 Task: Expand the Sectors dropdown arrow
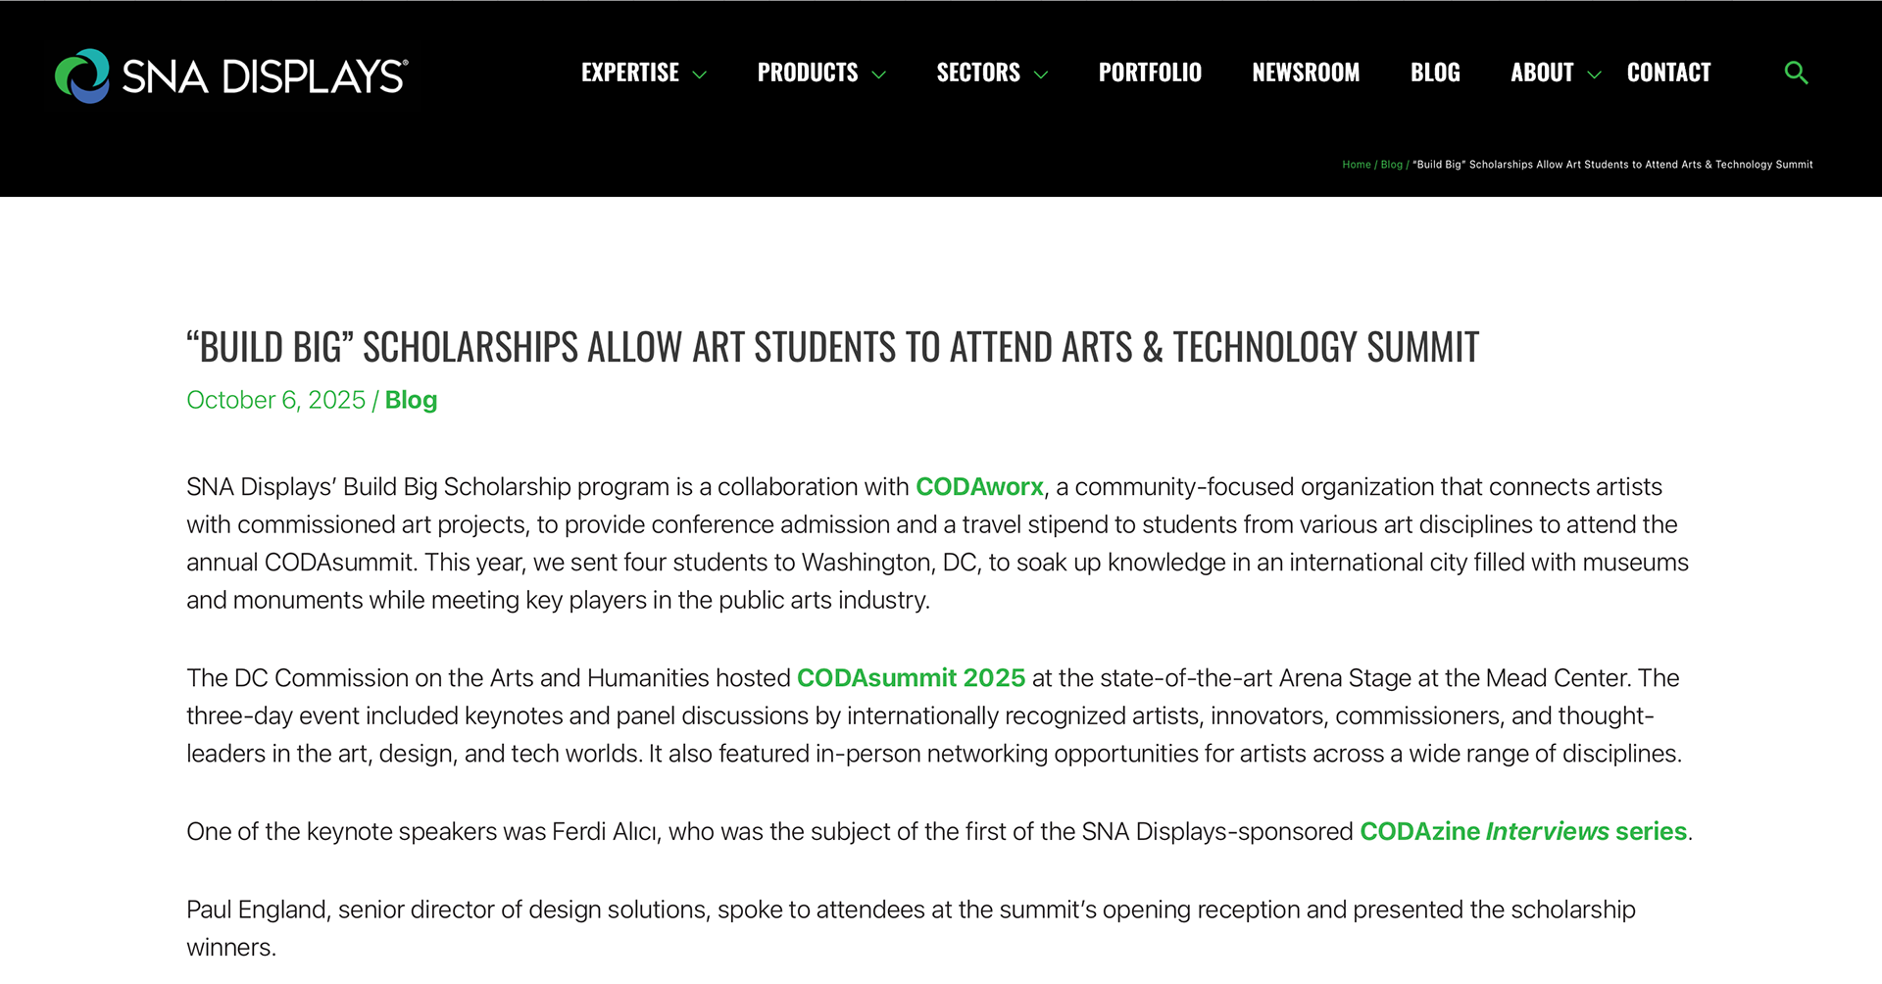click(x=1041, y=74)
